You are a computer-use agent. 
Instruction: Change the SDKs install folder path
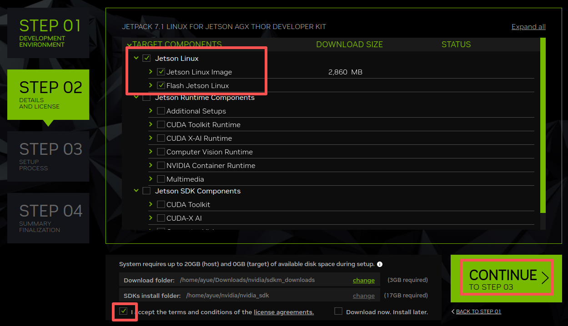(364, 296)
